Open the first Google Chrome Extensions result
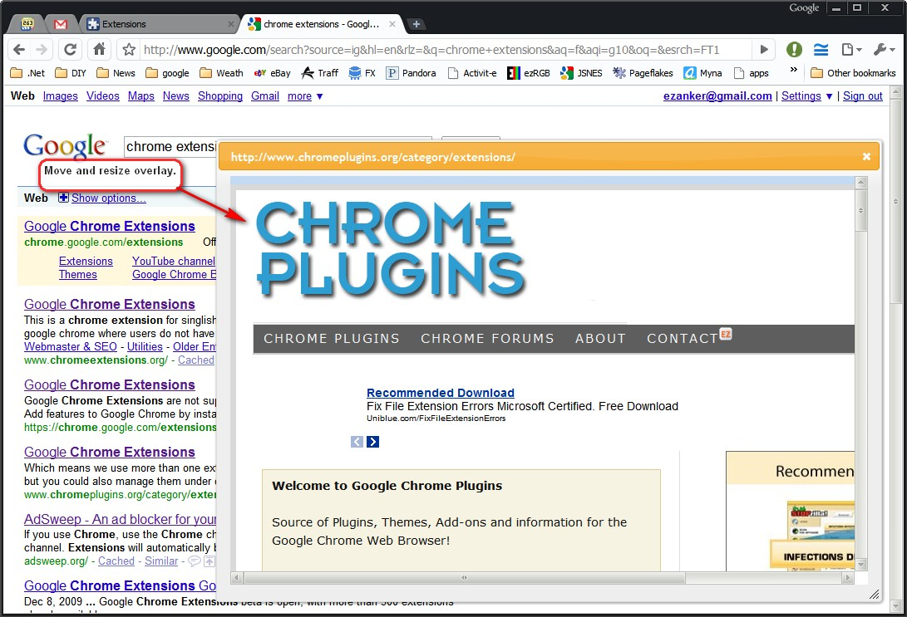907x617 pixels. click(x=110, y=226)
